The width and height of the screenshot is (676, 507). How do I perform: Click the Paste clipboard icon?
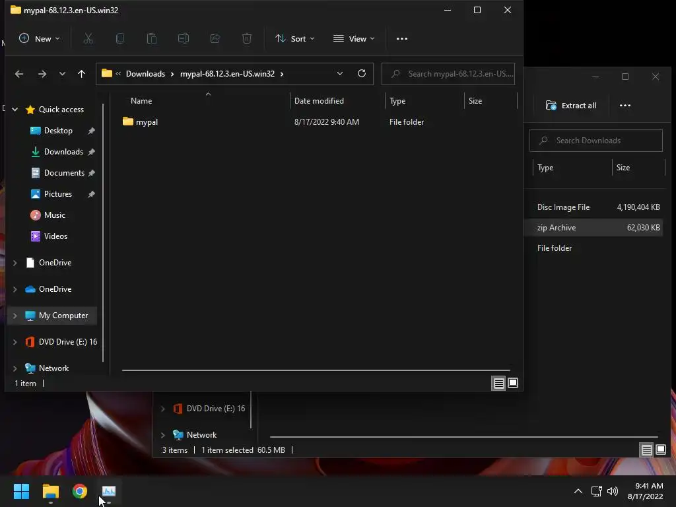pos(152,39)
